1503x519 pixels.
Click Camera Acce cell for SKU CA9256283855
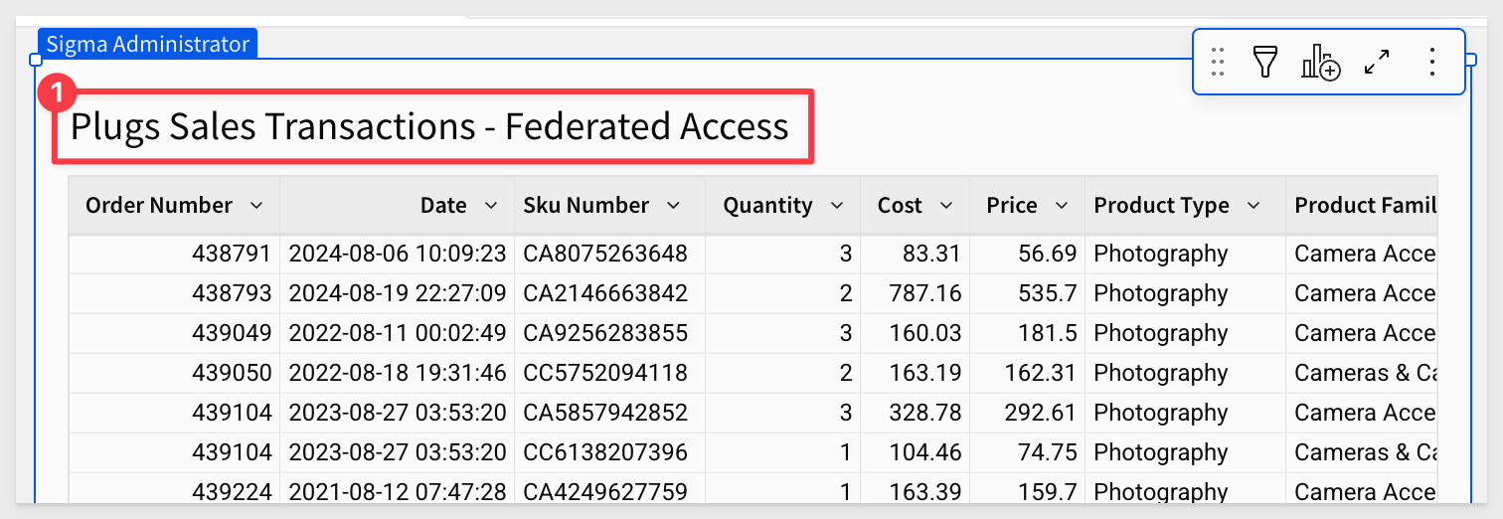coord(1362,333)
